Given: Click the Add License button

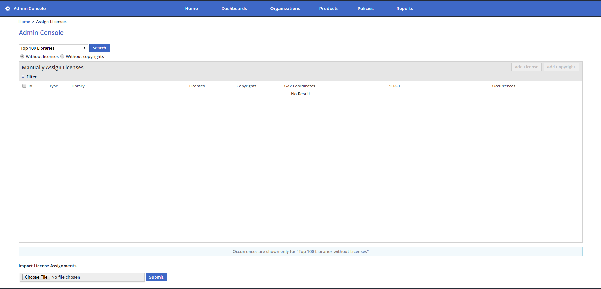Looking at the screenshot, I should coord(526,67).
